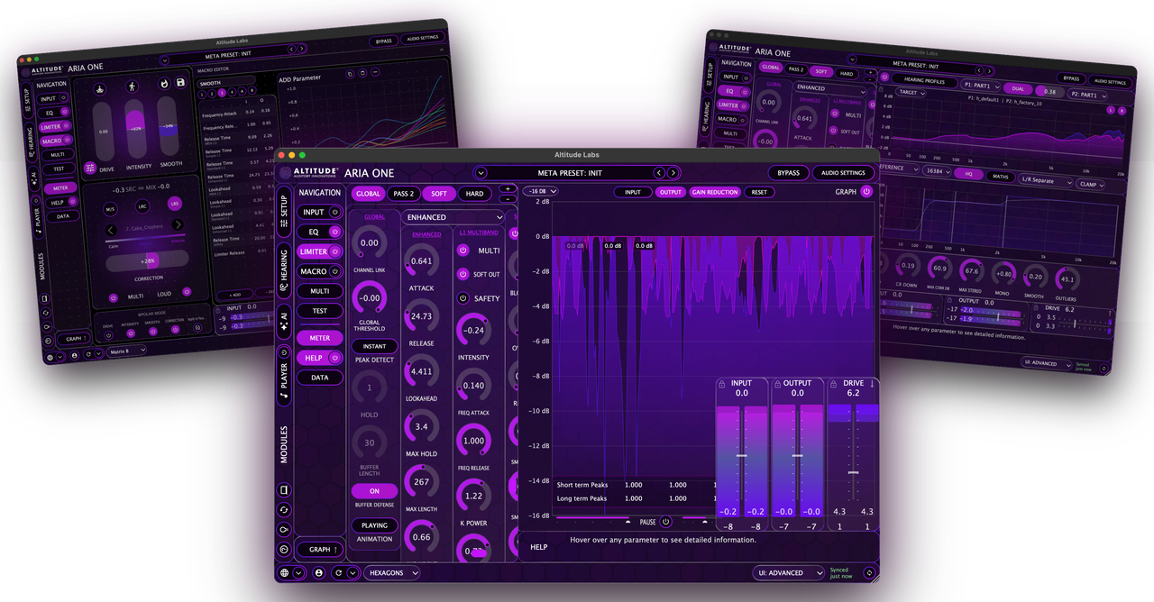The image size is (1154, 602).
Task: Click the graph RESET button
Action: pos(759,192)
